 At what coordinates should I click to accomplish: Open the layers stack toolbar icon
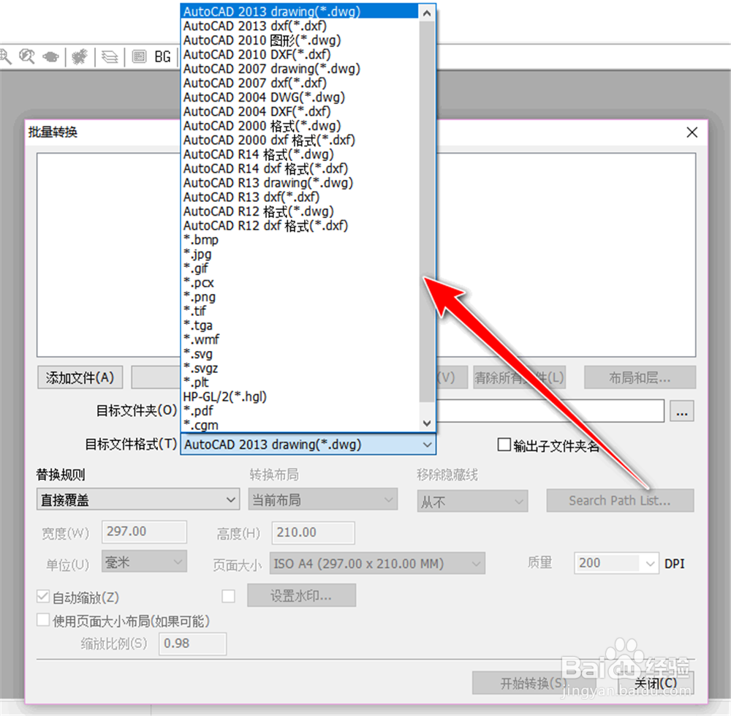coord(110,57)
